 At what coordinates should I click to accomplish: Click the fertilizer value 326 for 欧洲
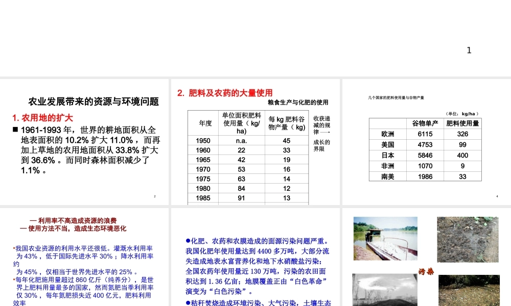(x=462, y=134)
